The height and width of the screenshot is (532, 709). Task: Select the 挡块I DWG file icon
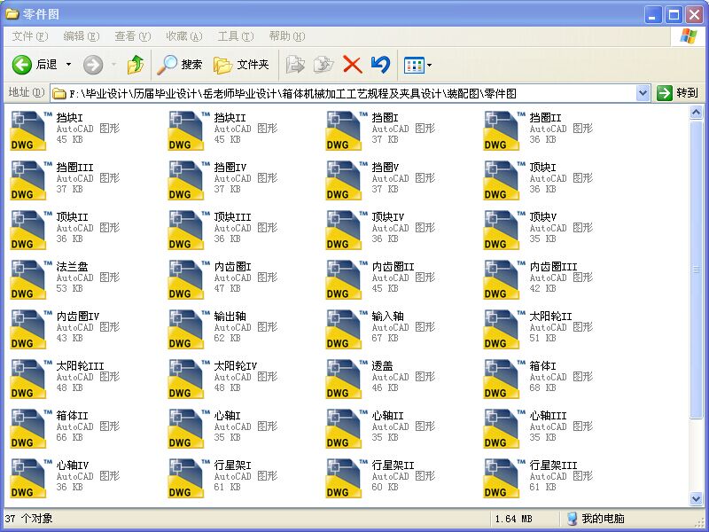click(28, 130)
